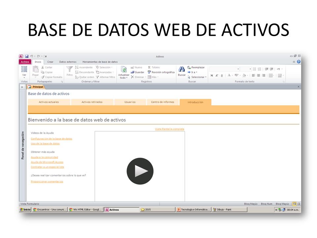The height and width of the screenshot is (238, 317).
Task: Expand the navigation panel chevron
Action: 22,87
